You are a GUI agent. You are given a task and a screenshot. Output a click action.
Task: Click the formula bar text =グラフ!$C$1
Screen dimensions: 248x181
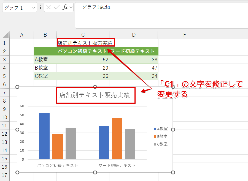coord(95,7)
